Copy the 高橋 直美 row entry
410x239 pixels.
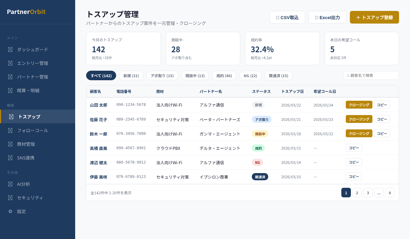coord(354,148)
